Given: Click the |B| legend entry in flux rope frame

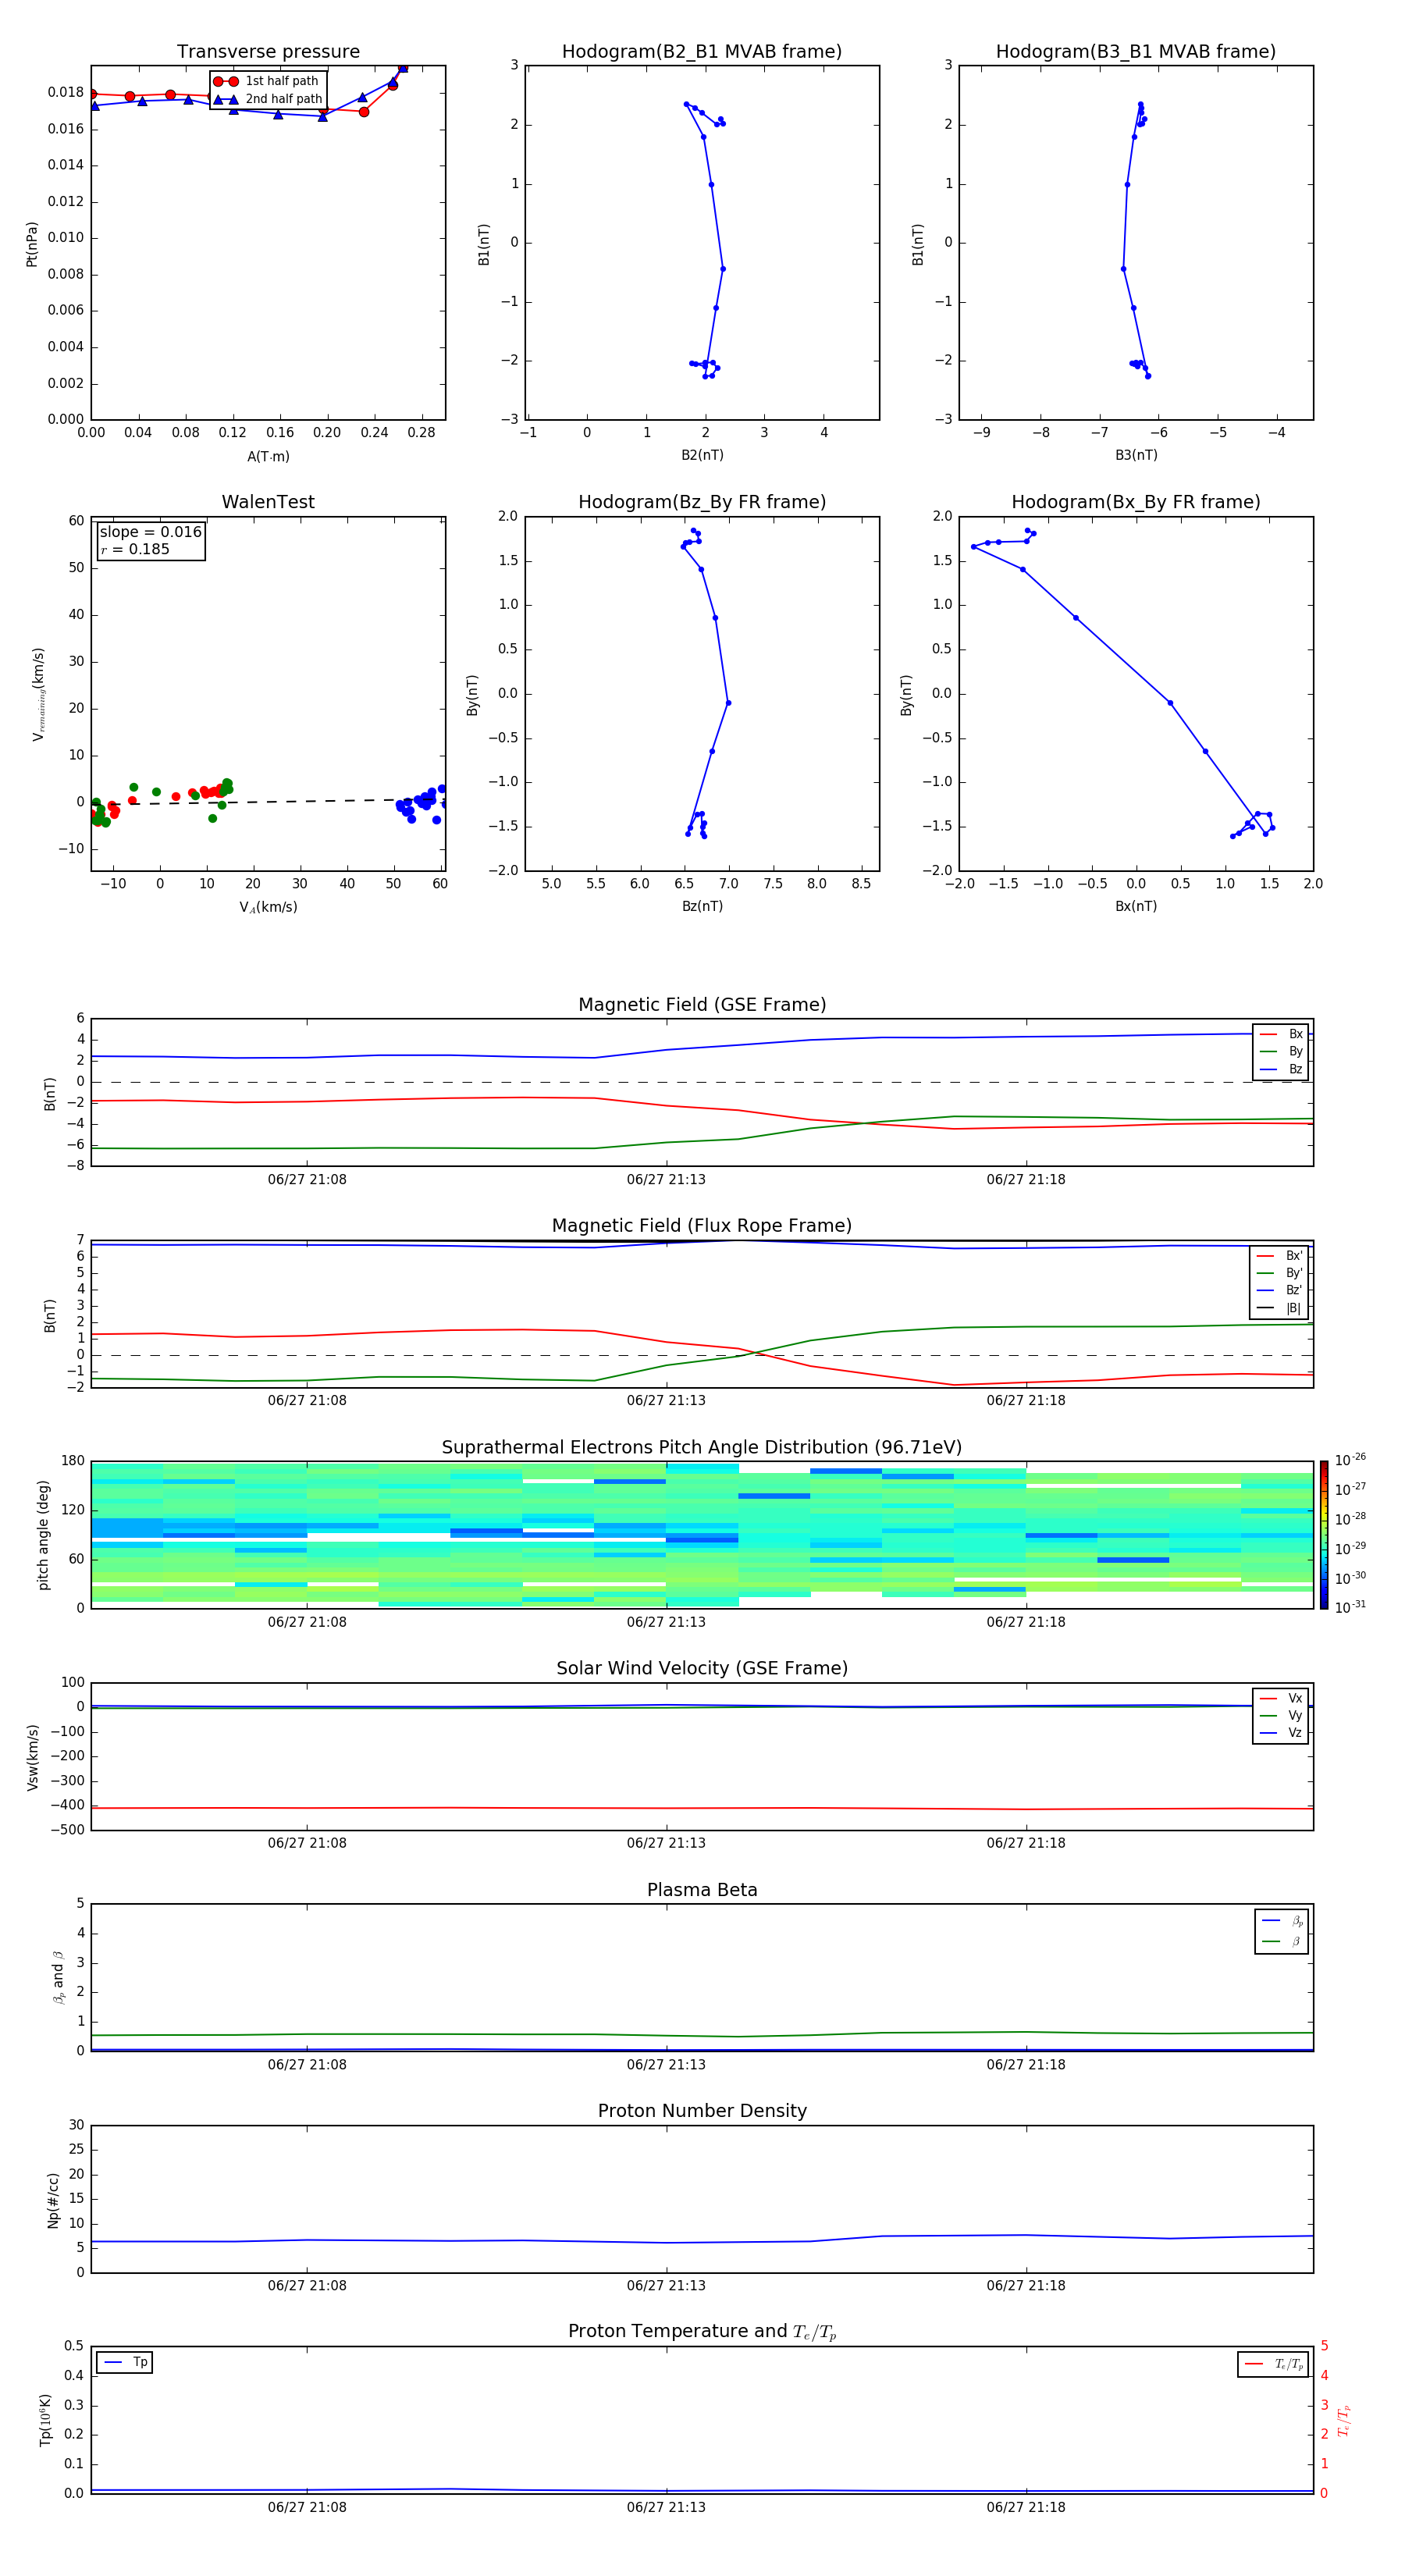Looking at the screenshot, I should [x=1279, y=1308].
